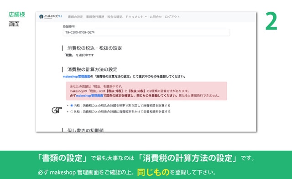
Task: Click the 消費税の計算方法の設定 heading
Action: click(92, 70)
